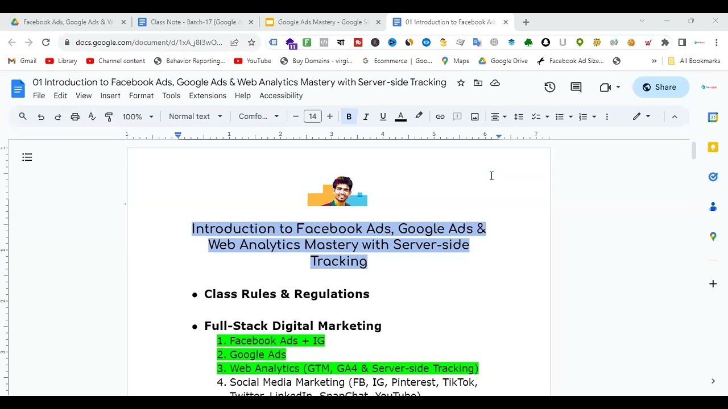Screen dimensions: 728x409
Task: Open the Google Drive bookmark
Action: (503, 61)
